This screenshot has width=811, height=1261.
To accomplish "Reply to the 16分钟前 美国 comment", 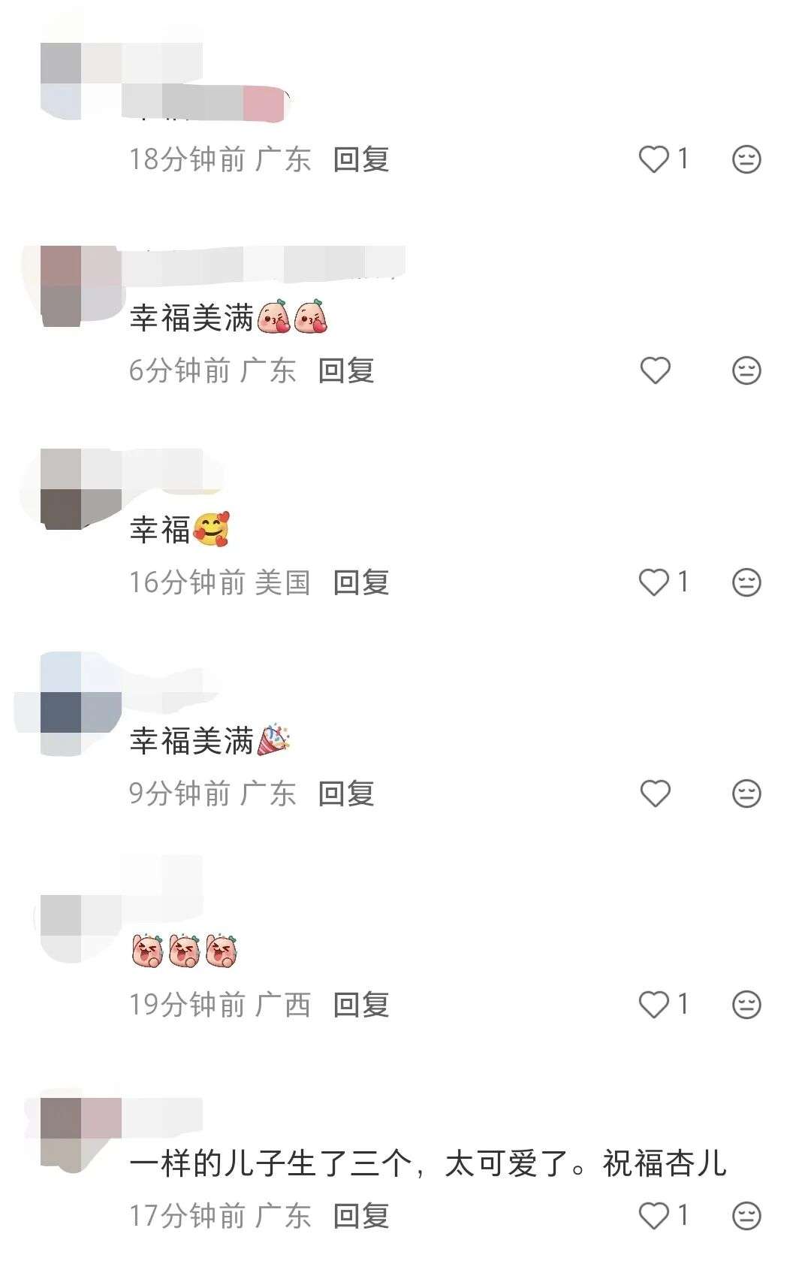I will 361,582.
